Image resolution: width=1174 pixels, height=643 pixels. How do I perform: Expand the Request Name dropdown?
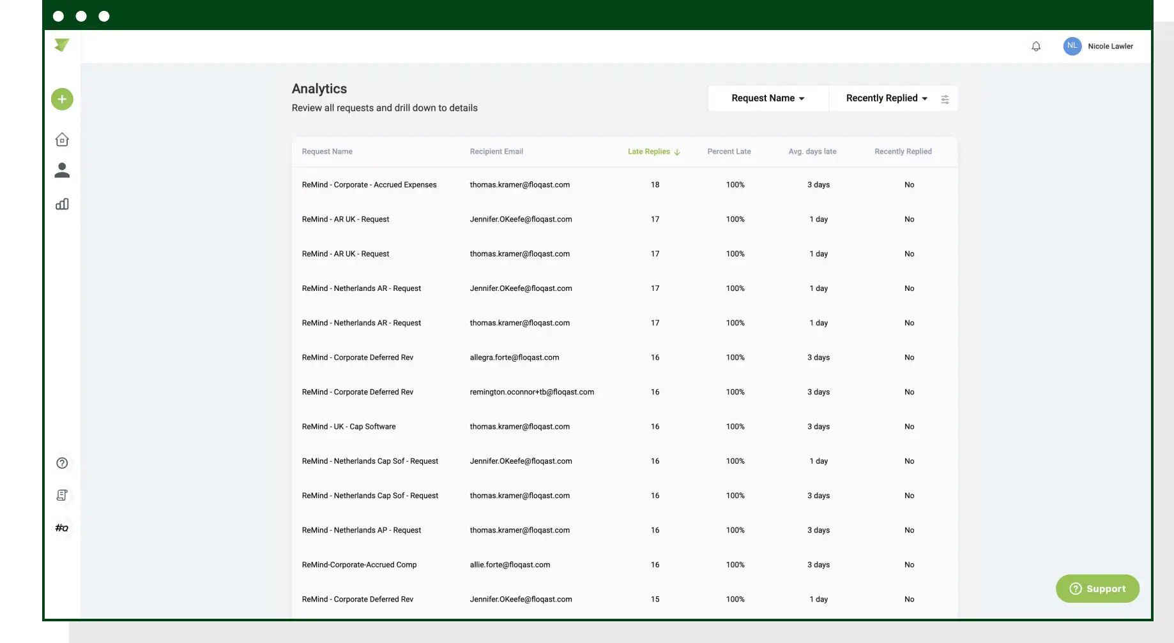point(768,98)
